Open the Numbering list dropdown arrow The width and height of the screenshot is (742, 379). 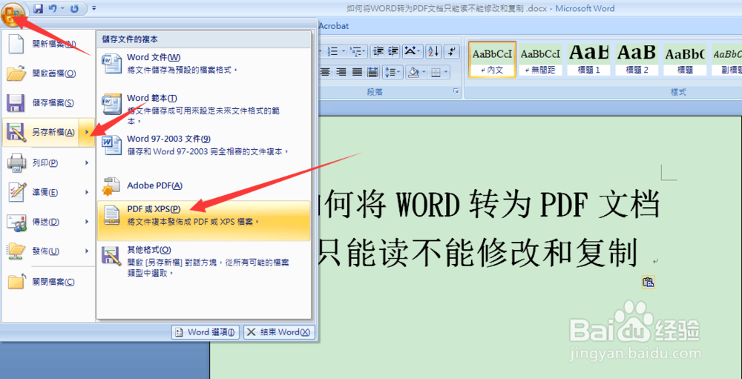[x=344, y=50]
